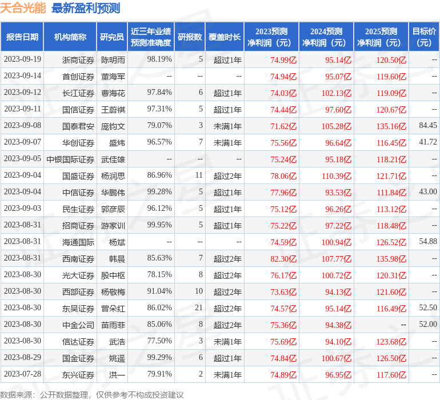Viewport: 440px width, 400px height.
Task: Click the date 2023-09-19
Action: 22,59
